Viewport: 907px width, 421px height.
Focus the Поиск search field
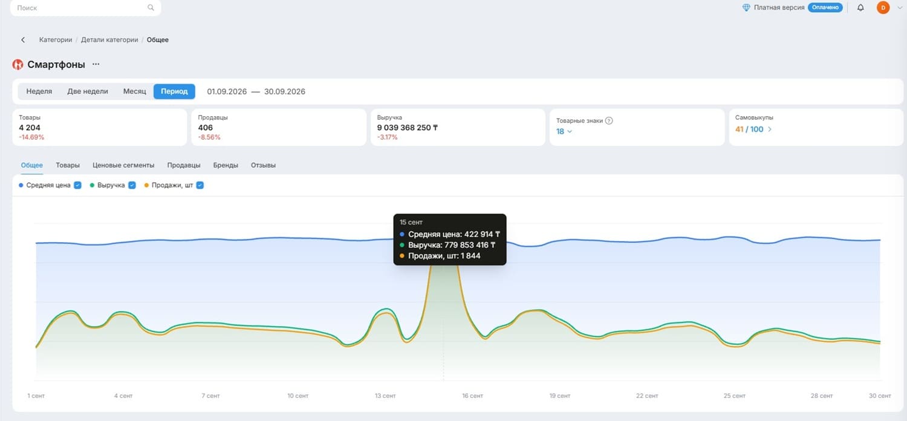coord(86,8)
